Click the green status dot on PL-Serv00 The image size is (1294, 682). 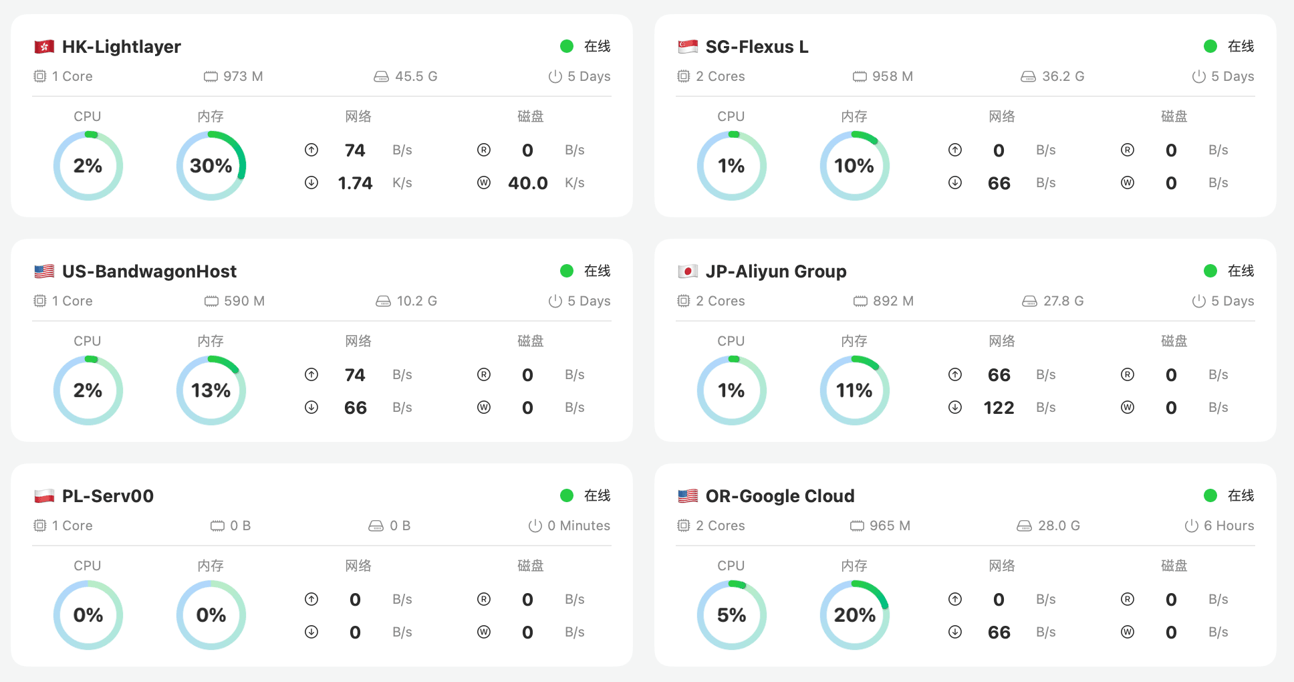pyautogui.click(x=567, y=495)
